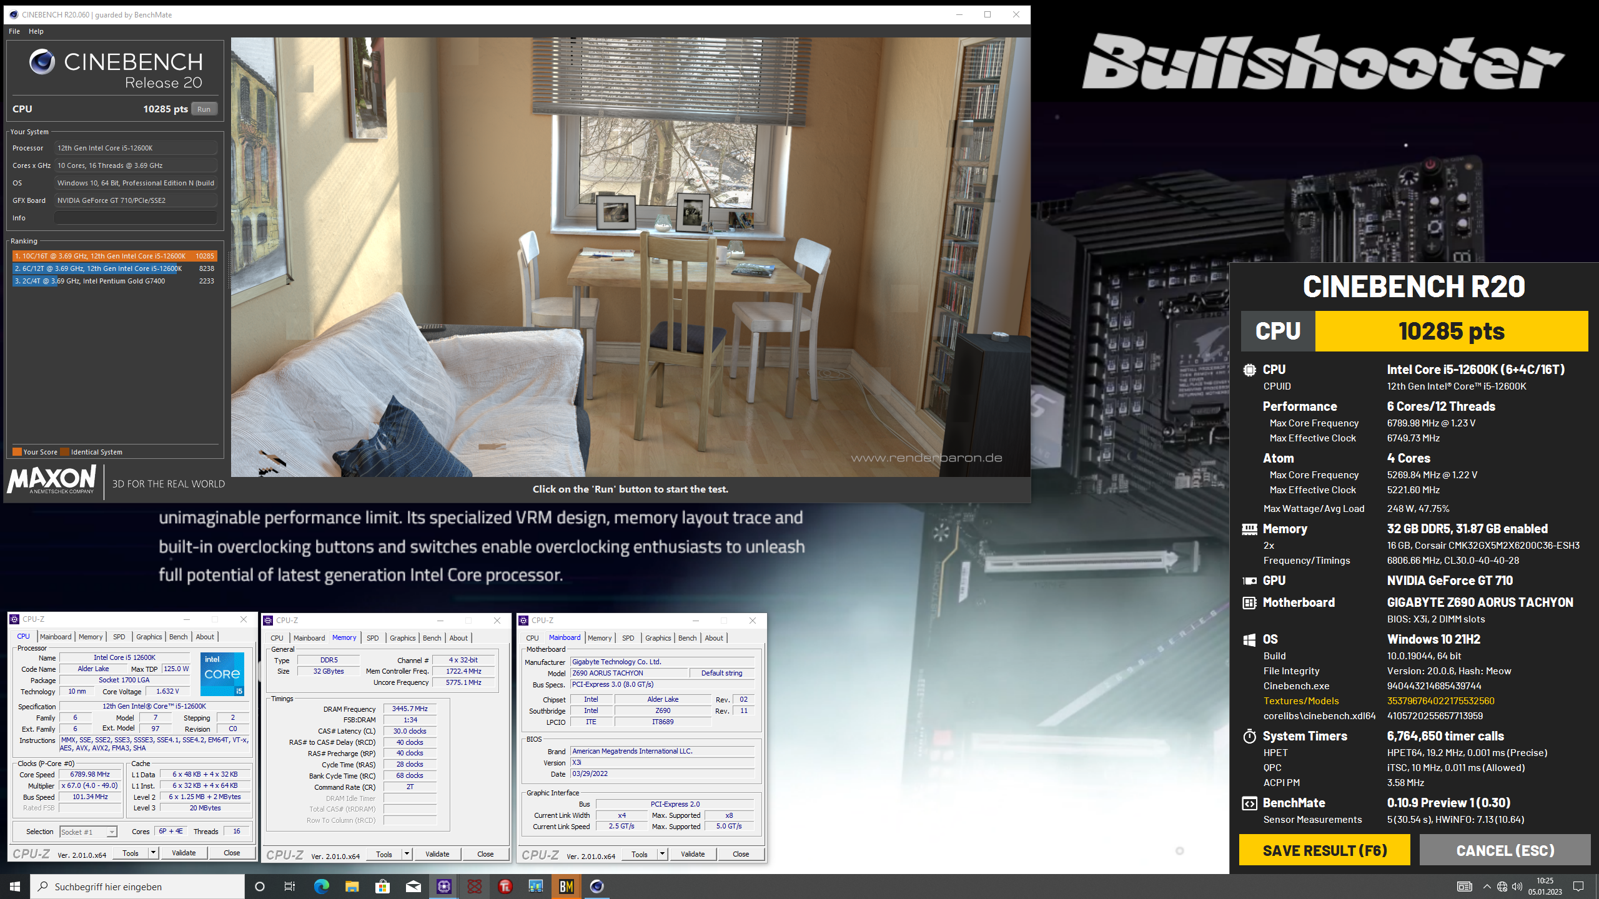
Task: Open the notification center icon
Action: 1578,887
